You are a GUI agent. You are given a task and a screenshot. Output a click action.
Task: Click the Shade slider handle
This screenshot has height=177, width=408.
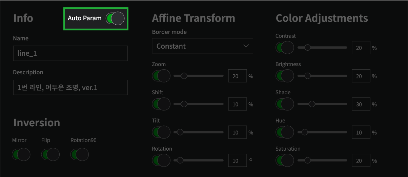pos(312,104)
